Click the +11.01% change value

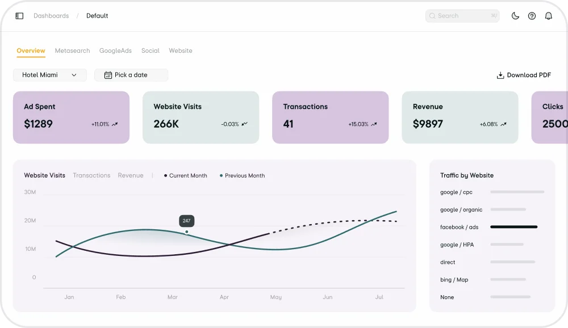[101, 124]
